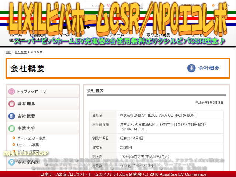Select 会社概要 in the sidebar menu

tap(43, 116)
